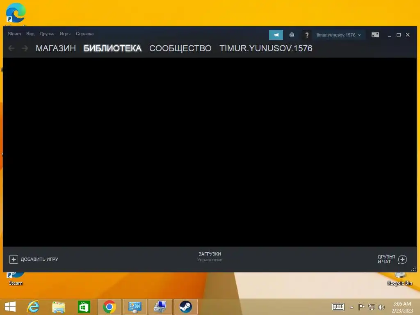Open ДРУЗЬЯ И ЧАТ panel
The height and width of the screenshot is (315, 420).
(x=392, y=259)
